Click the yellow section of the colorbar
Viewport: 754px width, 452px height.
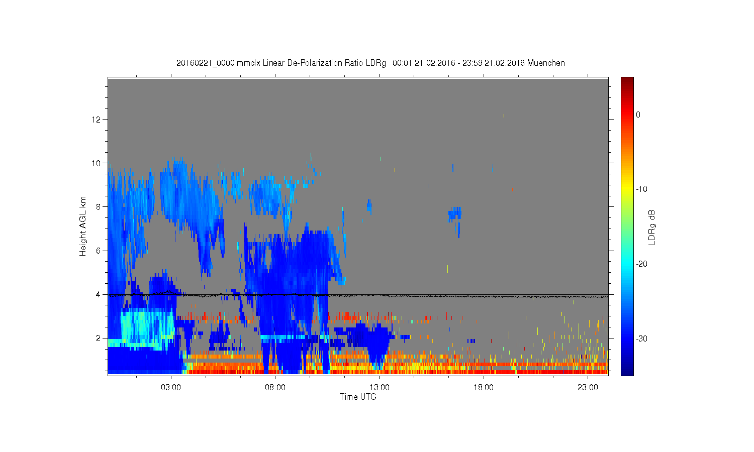pos(627,189)
